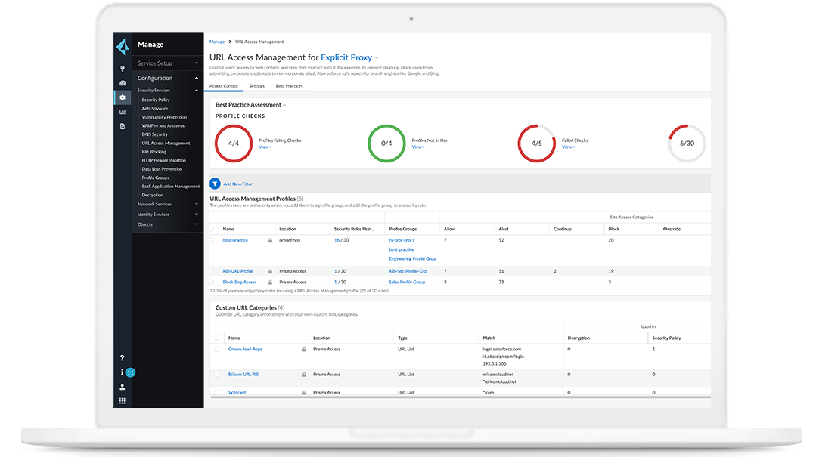Open the Help question-mark icon
This screenshot has height=457, width=822.
pyautogui.click(x=122, y=357)
